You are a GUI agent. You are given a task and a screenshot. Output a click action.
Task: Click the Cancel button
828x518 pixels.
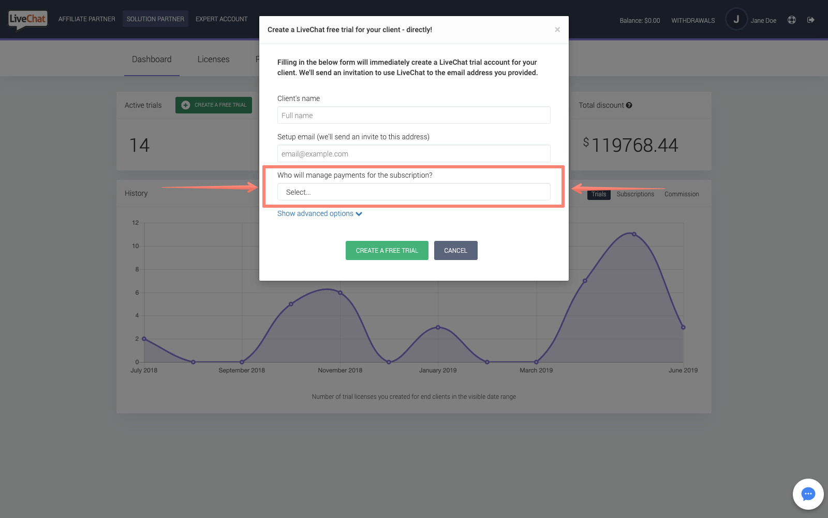[455, 250]
